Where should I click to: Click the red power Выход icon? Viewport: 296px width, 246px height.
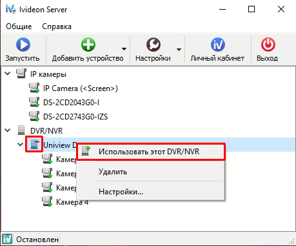(x=268, y=45)
